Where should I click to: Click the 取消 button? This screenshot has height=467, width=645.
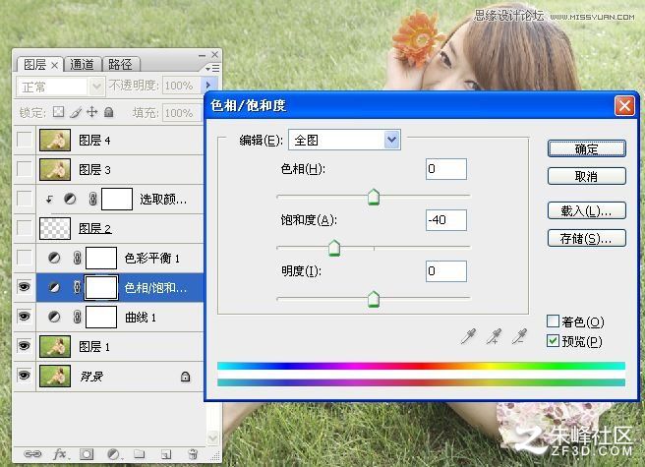pos(587,177)
